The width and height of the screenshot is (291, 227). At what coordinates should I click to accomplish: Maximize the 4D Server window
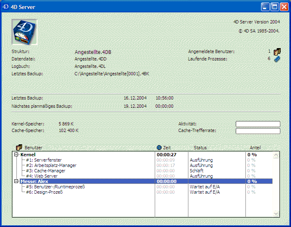[x=274, y=7]
